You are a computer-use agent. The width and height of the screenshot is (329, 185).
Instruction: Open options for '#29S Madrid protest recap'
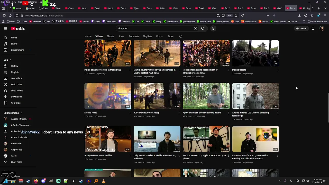(x=179, y=113)
